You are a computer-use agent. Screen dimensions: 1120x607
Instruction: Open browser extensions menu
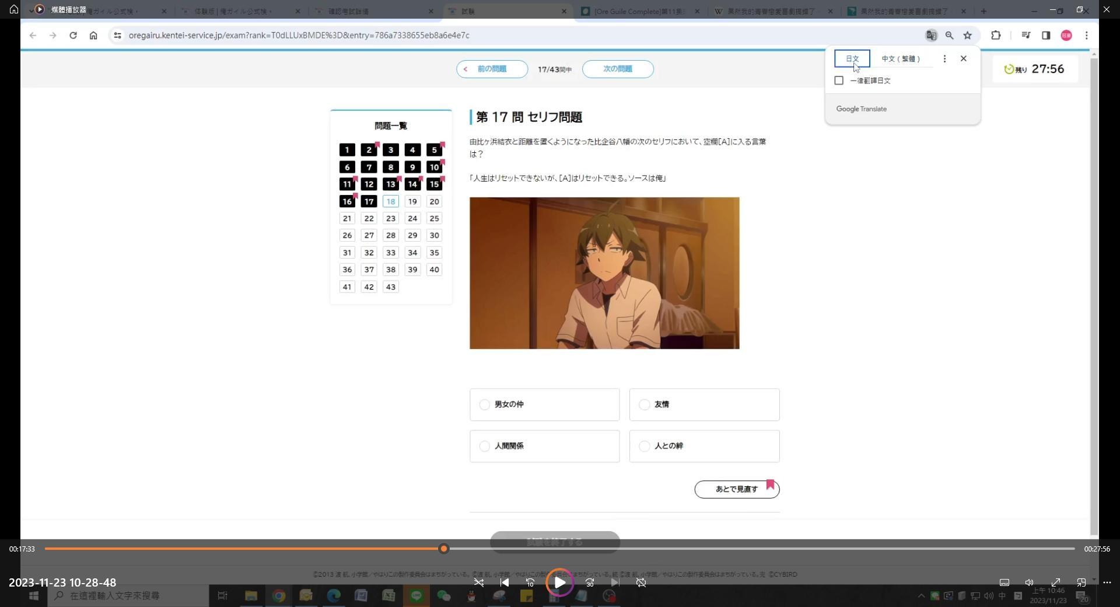tap(996, 36)
